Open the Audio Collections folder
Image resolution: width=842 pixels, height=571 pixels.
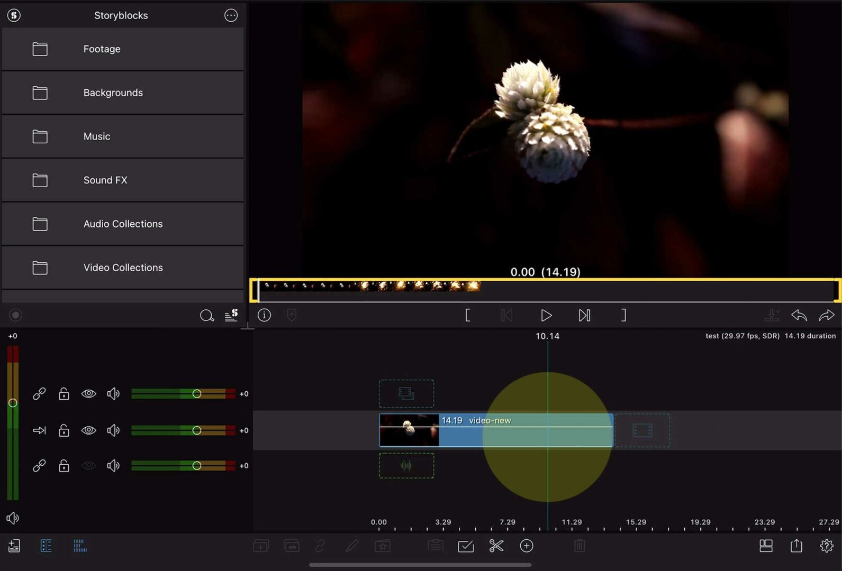[123, 224]
